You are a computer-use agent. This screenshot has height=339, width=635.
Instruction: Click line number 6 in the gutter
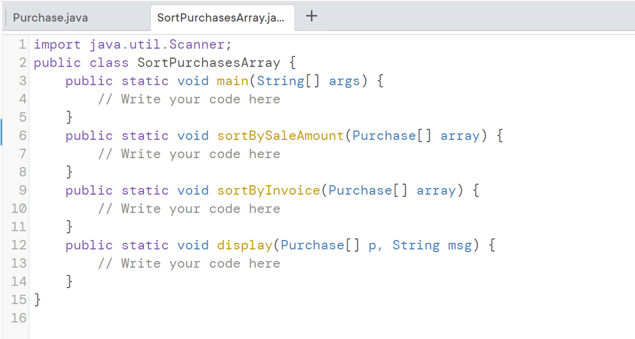point(22,135)
